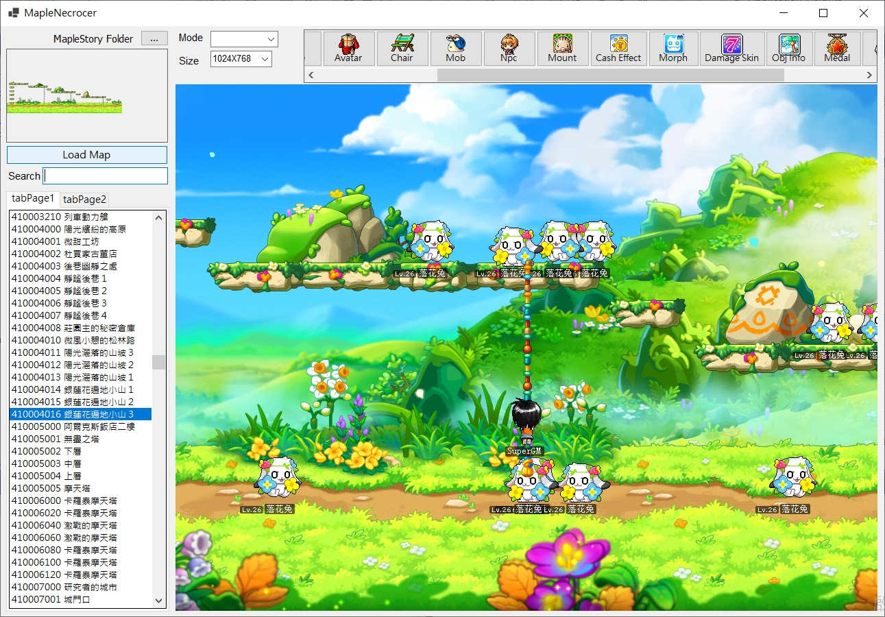Click the toolbar horizontal scrollbar thumb
Image resolution: width=885 pixels, height=617 pixels.
(609, 75)
